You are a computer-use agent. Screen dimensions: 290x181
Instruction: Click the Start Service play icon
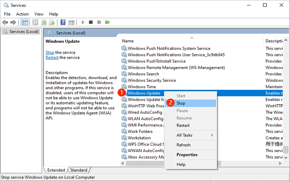pyautogui.click(x=83, y=22)
